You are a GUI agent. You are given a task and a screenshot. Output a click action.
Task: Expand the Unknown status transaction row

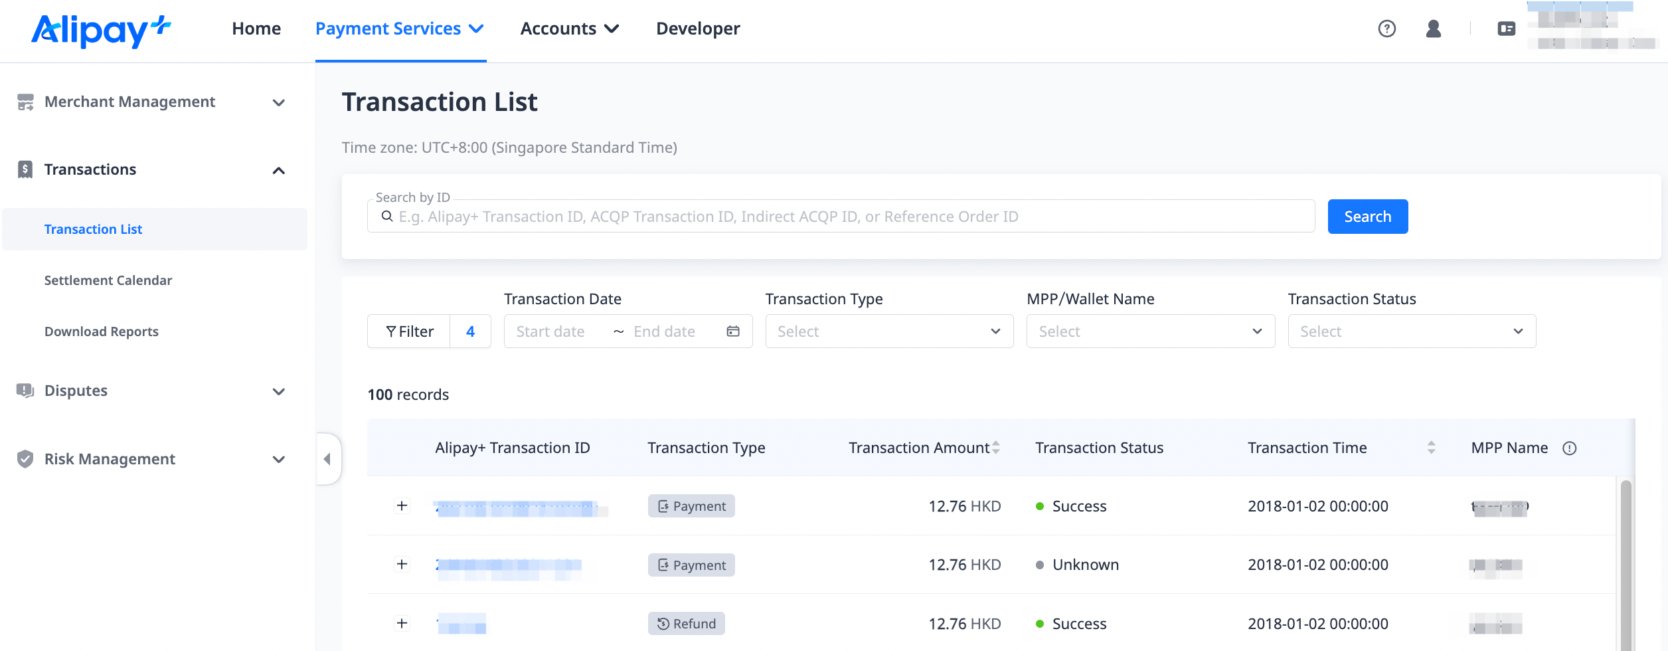[402, 565]
